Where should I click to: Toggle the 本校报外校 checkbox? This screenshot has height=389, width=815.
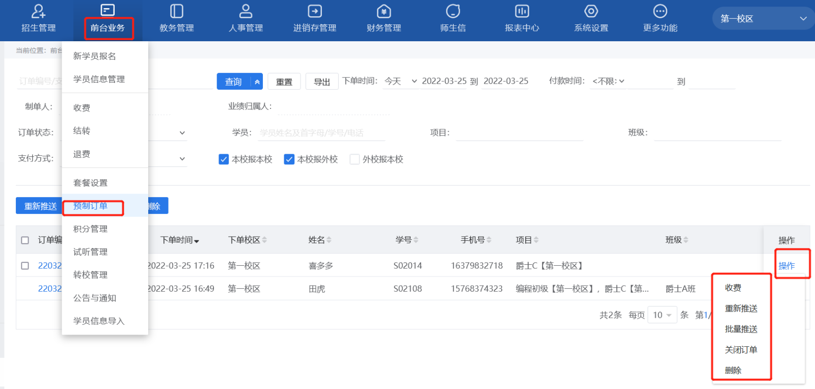(x=289, y=159)
